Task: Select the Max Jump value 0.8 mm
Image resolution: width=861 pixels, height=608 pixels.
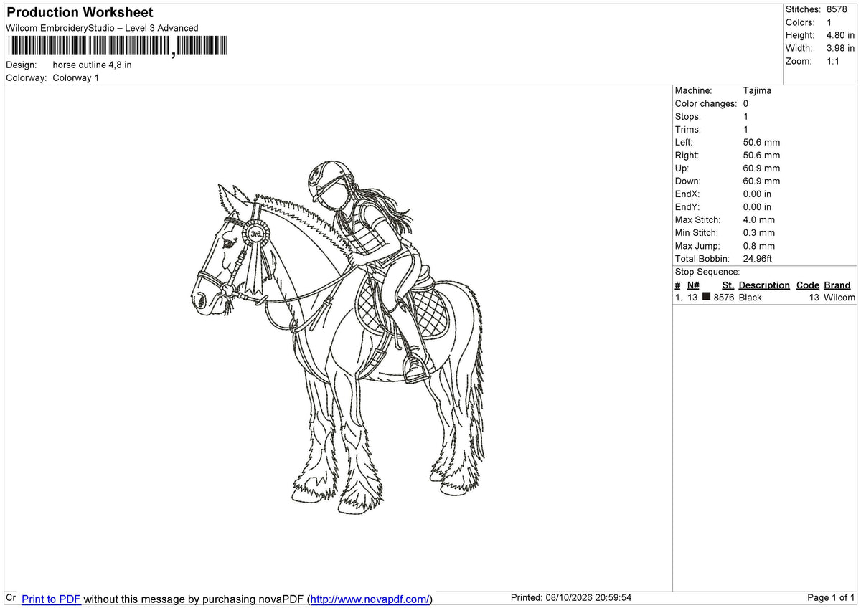Action: [x=759, y=245]
